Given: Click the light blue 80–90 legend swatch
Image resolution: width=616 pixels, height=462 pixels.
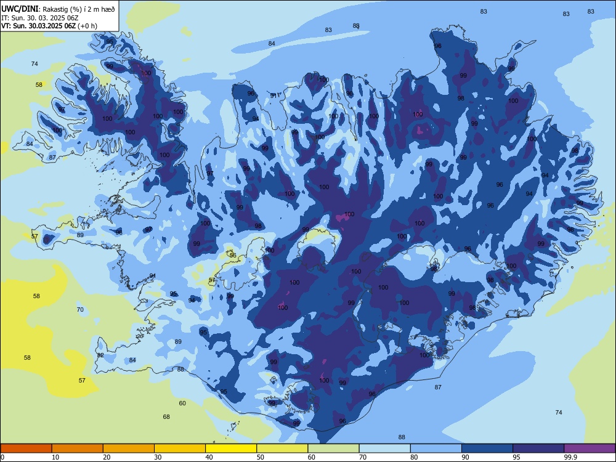Looking at the screenshot, I should (436, 448).
